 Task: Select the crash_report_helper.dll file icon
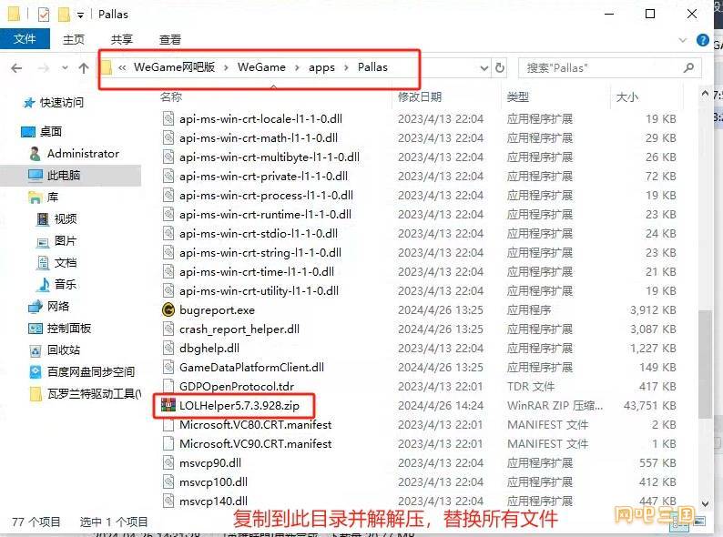pos(168,329)
